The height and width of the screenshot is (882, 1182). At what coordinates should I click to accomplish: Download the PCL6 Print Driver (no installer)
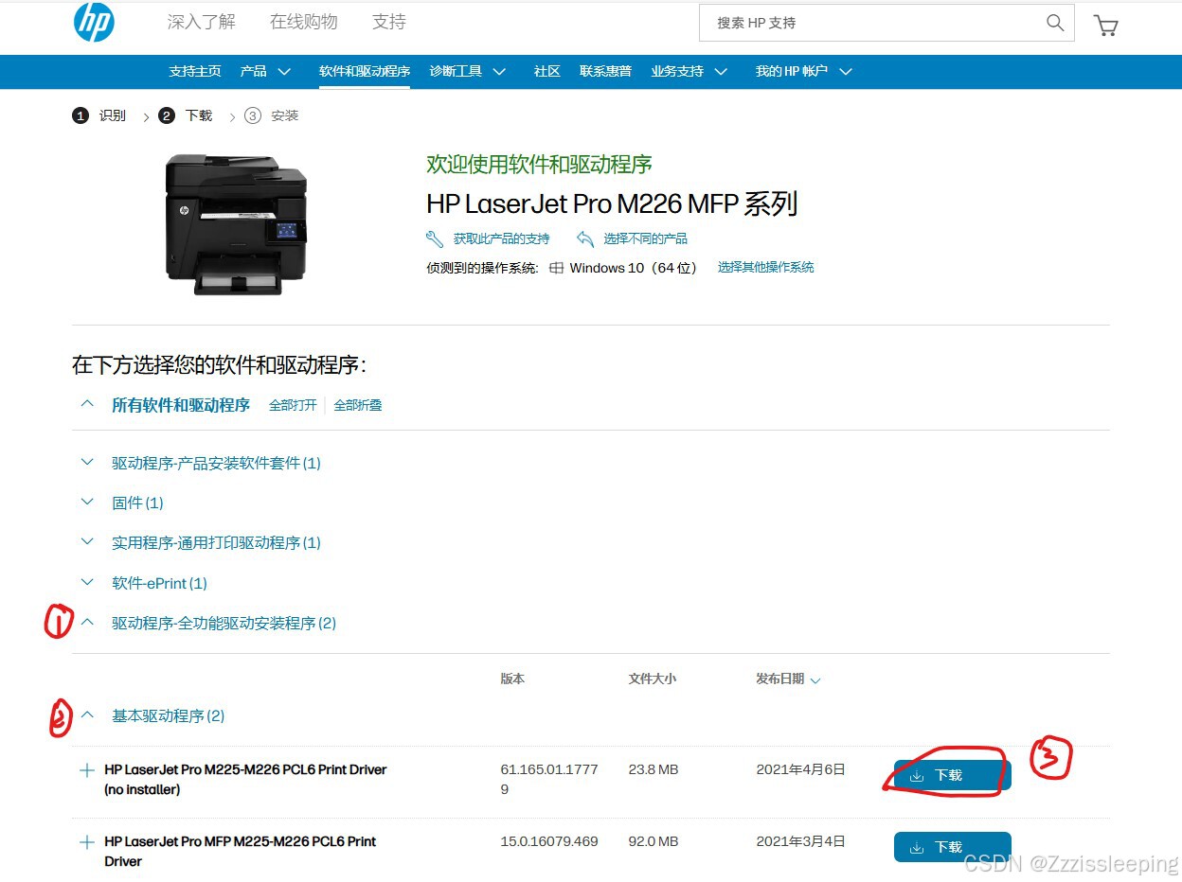952,775
